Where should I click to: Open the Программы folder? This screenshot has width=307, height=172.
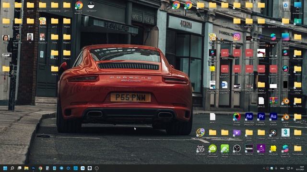[x=297, y=149]
